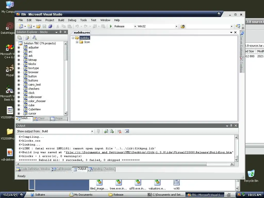Expand the Icon folder in sudoku.res
This screenshot has height=198, width=264.
(77, 42)
